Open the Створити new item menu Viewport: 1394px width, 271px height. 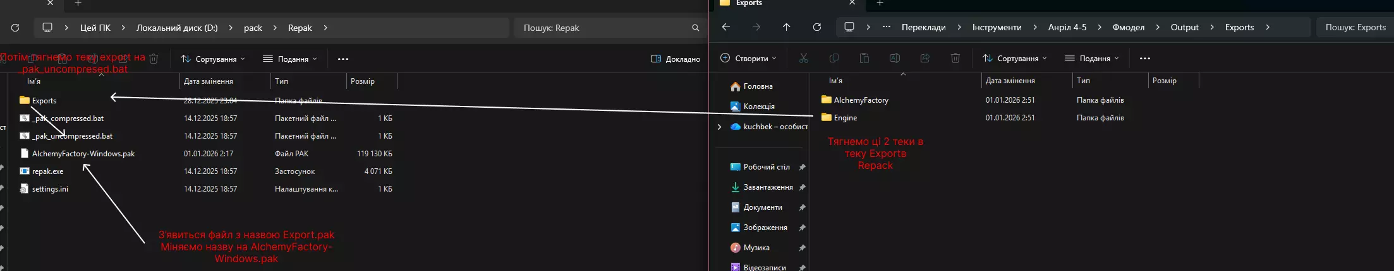pos(748,58)
